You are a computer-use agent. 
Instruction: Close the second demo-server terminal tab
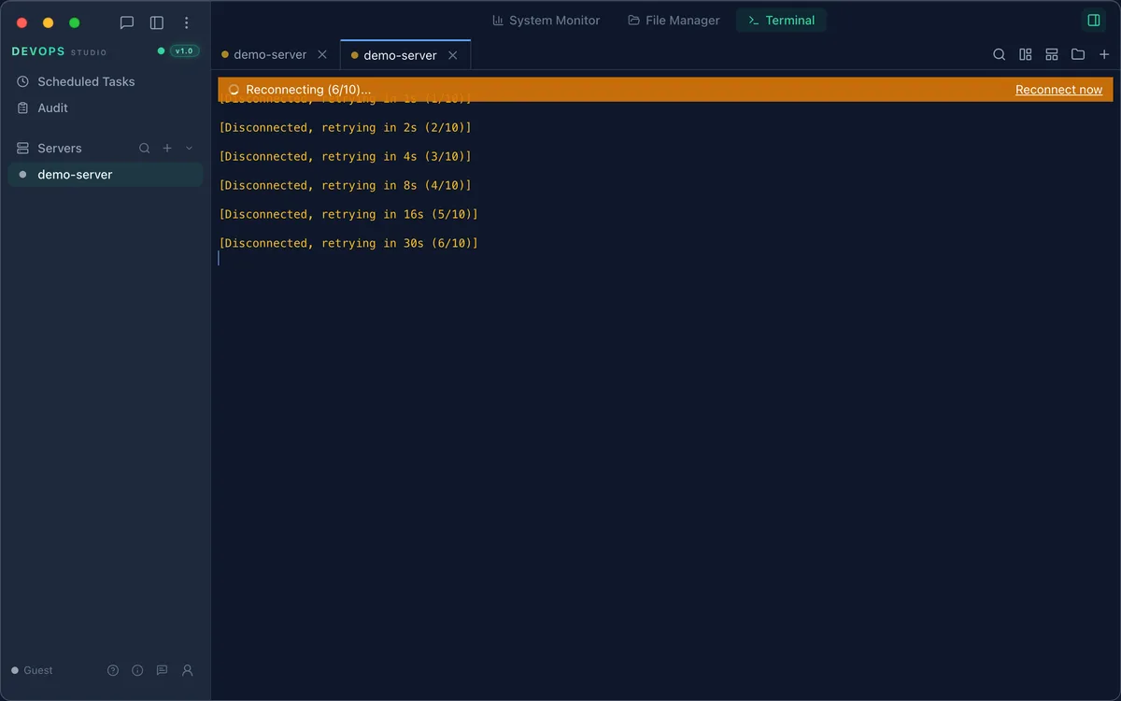(x=453, y=55)
